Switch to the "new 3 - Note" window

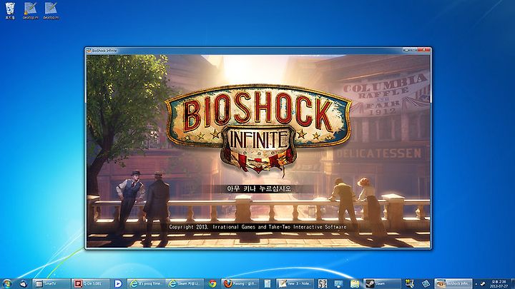tap(295, 283)
